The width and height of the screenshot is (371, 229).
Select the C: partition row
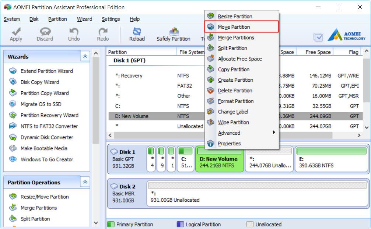(x=235, y=106)
